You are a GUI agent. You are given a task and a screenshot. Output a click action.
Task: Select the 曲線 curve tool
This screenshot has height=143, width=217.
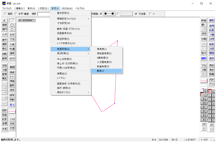(x=4, y=58)
